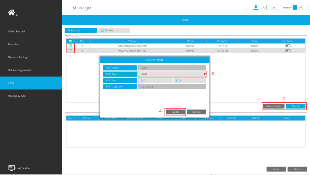The width and height of the screenshot is (310, 175).
Task: Select Disk Management in sidebar
Action: [x=19, y=70]
